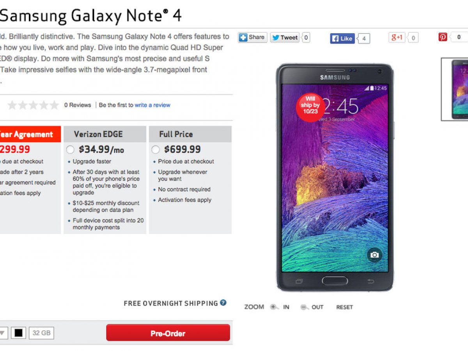
Task: Select the Verizon EDGE header tab
Action: coord(105,134)
